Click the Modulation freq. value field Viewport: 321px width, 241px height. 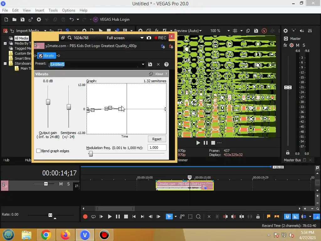pyautogui.click(x=157, y=147)
